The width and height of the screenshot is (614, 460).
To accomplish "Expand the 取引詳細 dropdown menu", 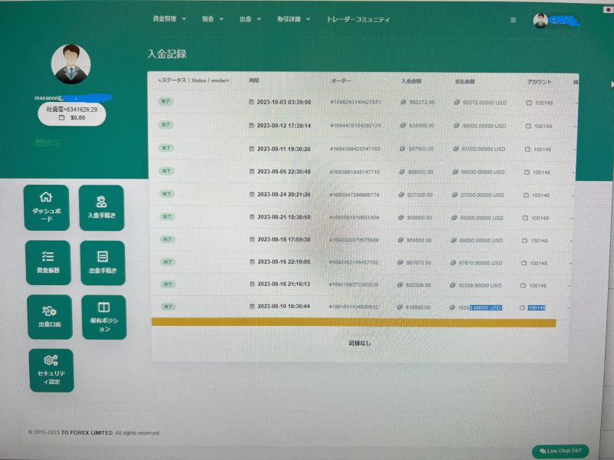I will pos(294,19).
